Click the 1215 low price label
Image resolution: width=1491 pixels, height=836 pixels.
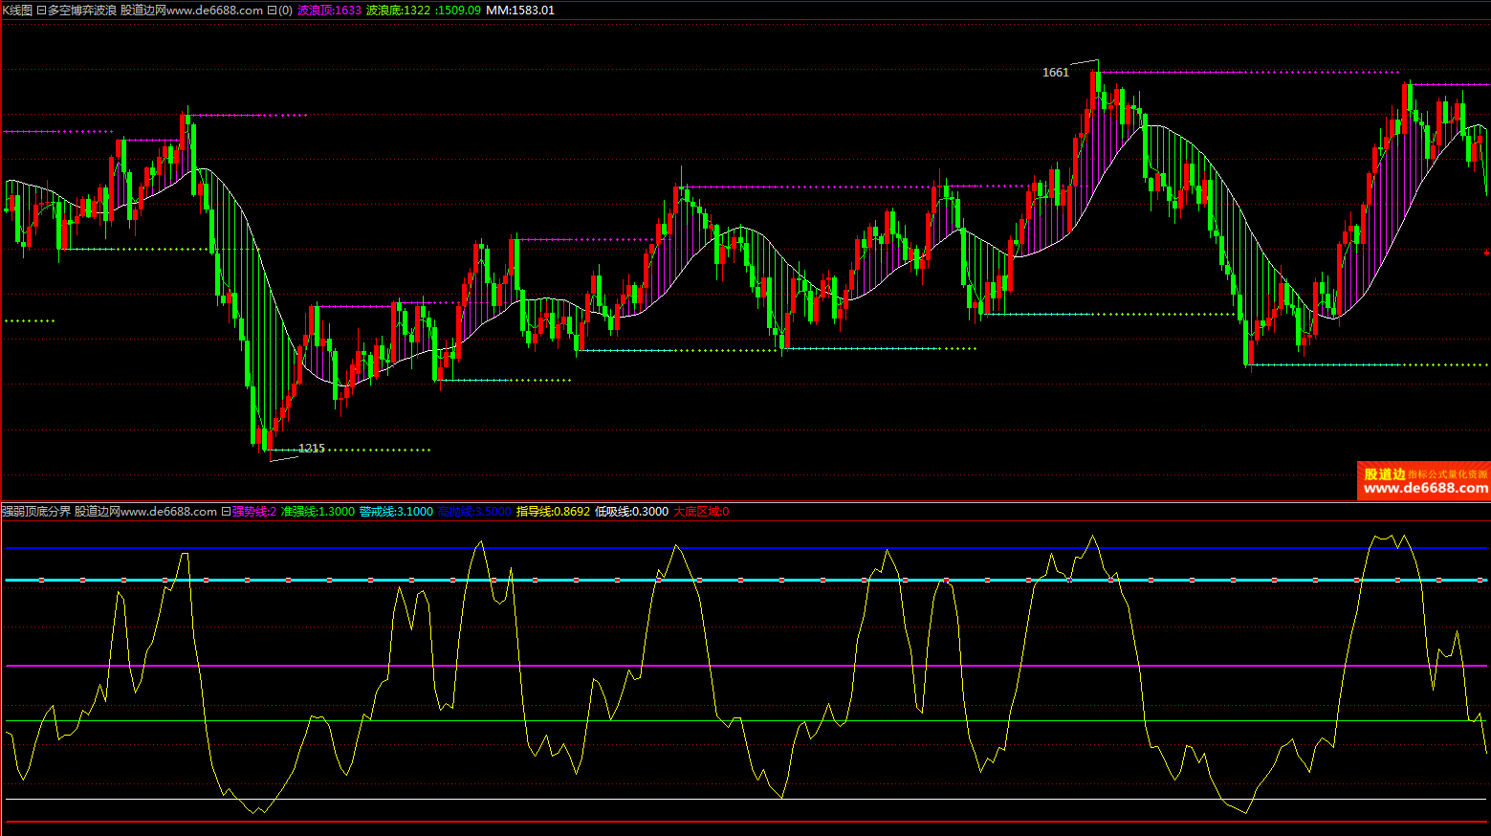click(312, 448)
